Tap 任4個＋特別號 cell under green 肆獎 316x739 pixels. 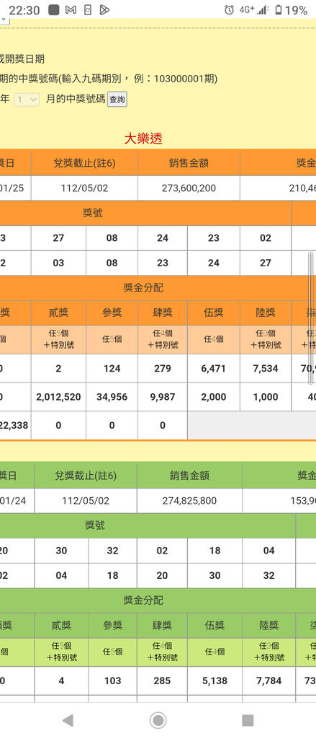162,652
